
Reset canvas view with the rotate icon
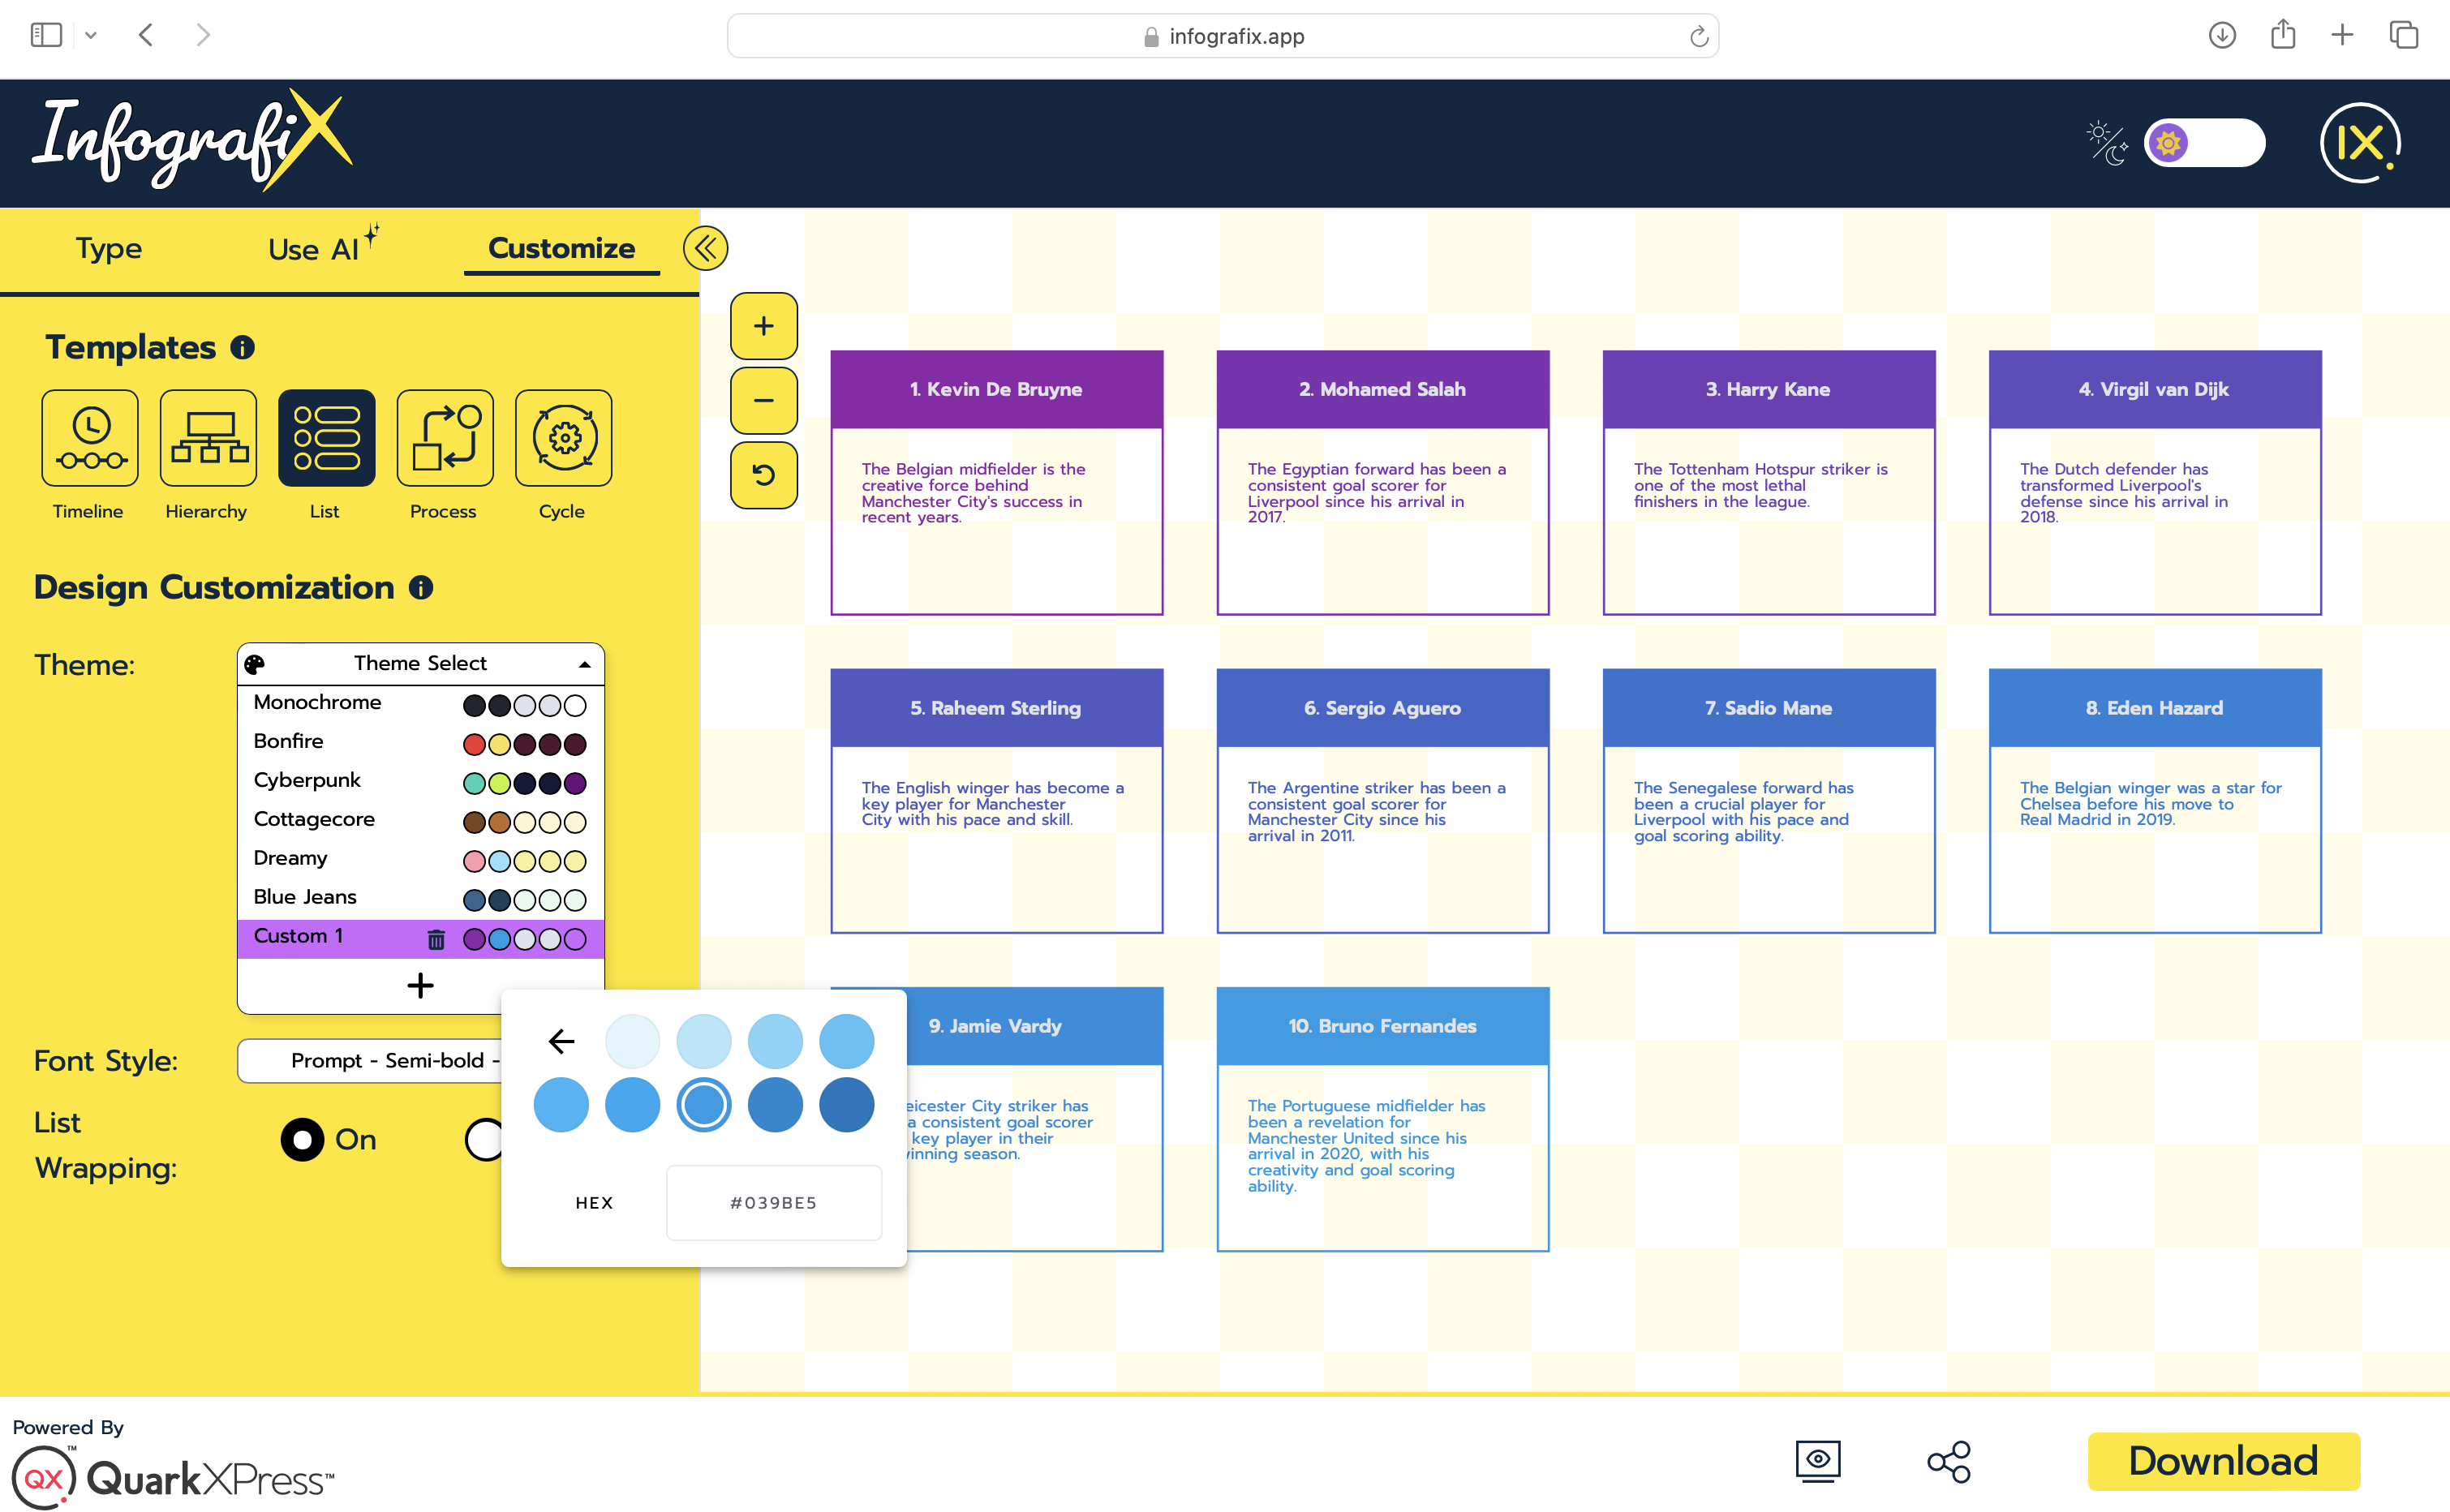pyautogui.click(x=764, y=475)
